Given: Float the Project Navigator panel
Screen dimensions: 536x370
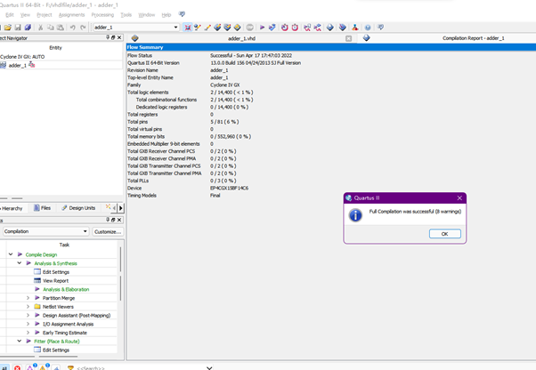Looking at the screenshot, I should [x=113, y=37].
